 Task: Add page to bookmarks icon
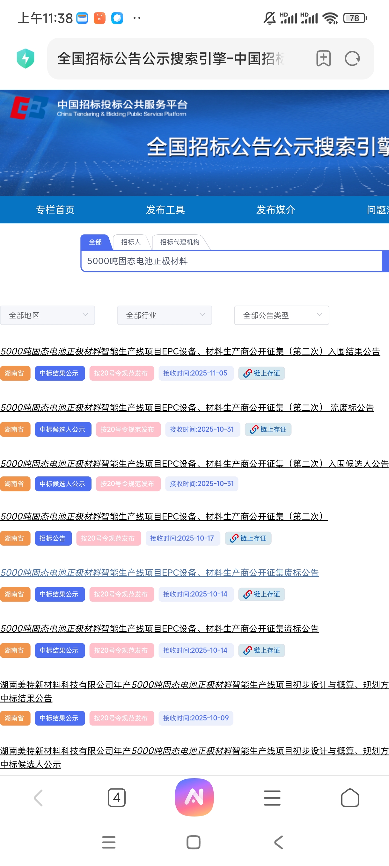coord(324,58)
